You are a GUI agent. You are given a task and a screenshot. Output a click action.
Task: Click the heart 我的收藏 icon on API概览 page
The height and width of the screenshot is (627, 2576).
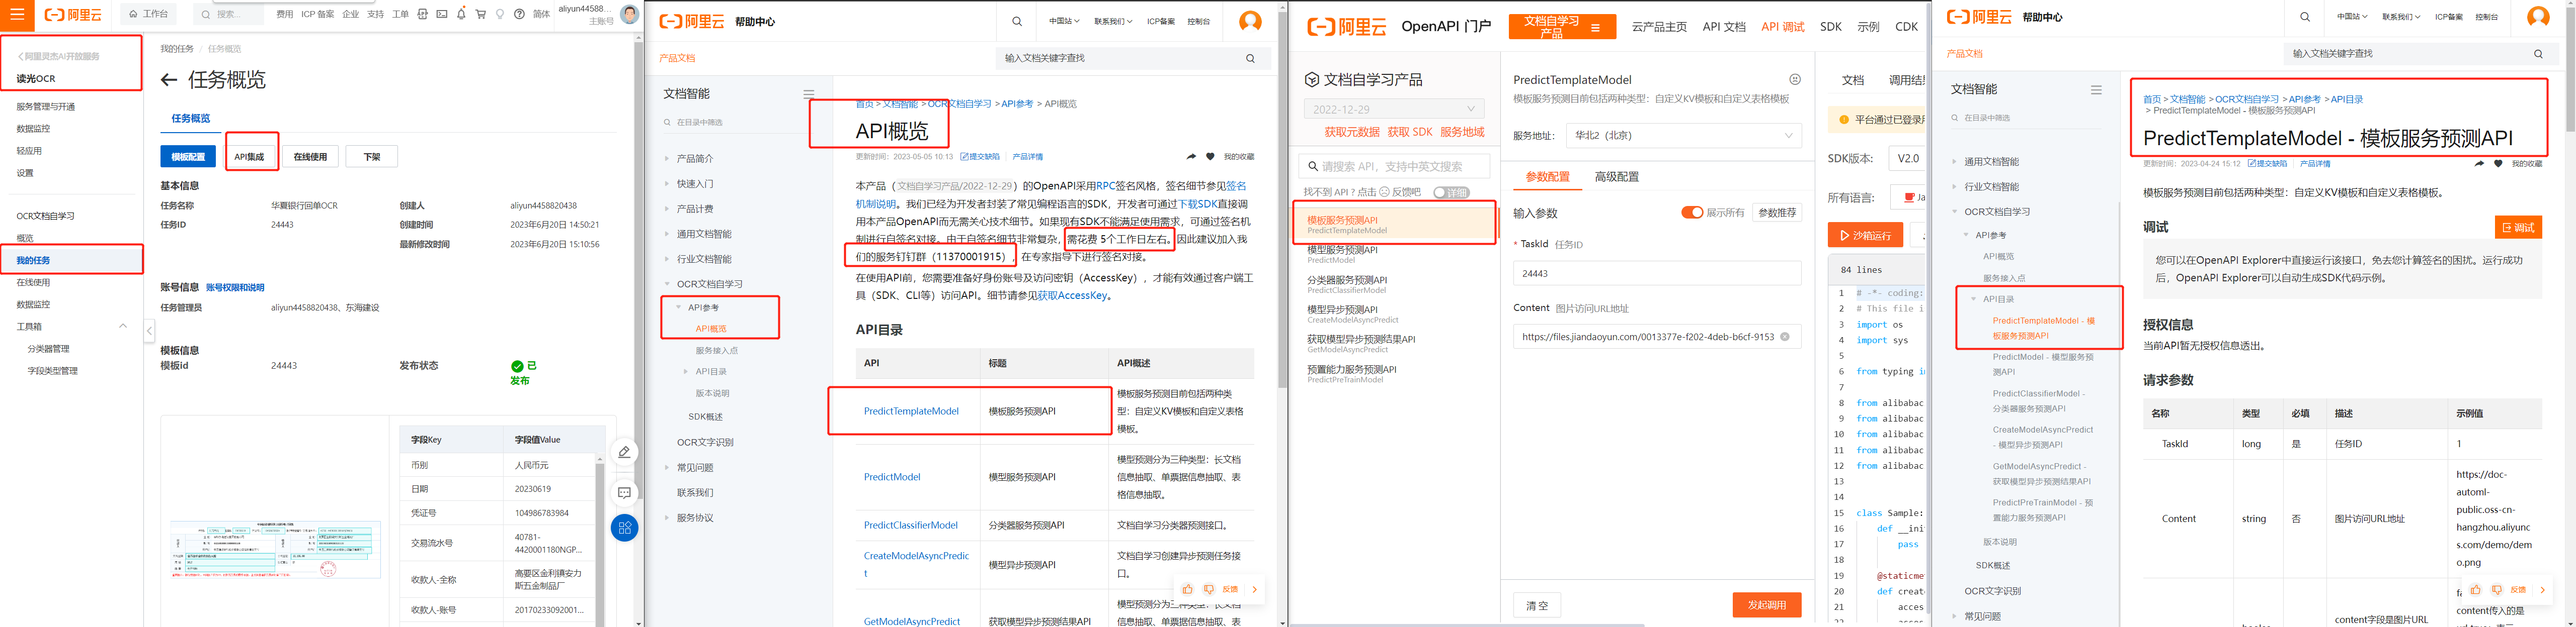[x=1210, y=157]
